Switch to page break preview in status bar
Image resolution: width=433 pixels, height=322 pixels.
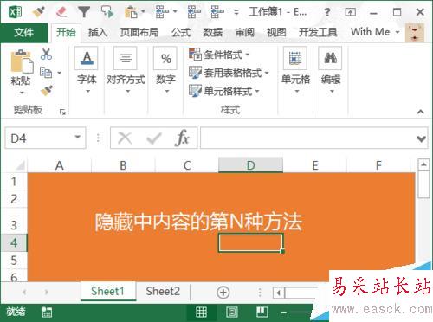point(262,312)
